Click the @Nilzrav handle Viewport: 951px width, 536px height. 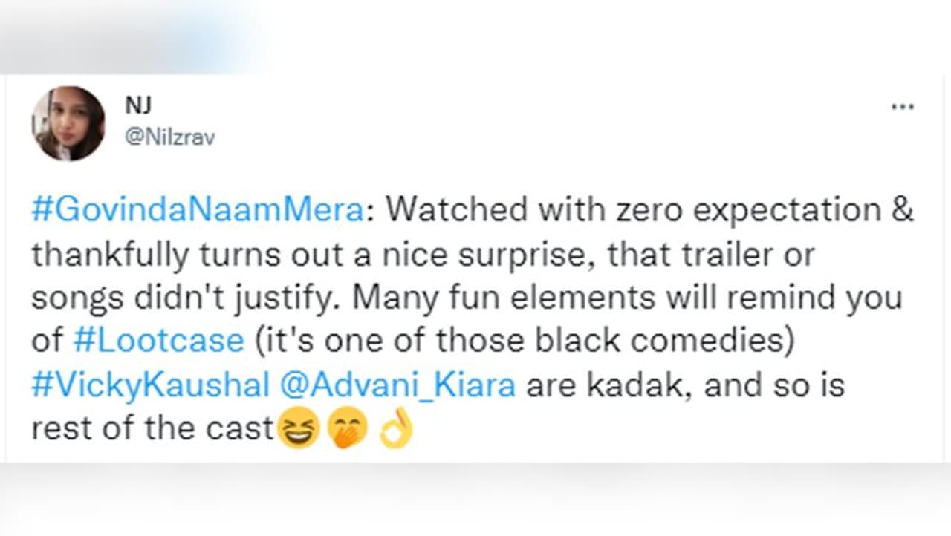coord(170,137)
